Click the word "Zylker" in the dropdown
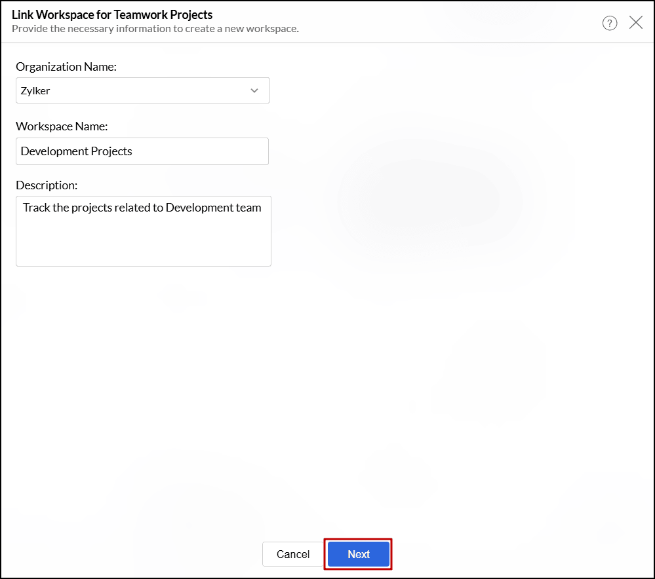The image size is (655, 579). pyautogui.click(x=35, y=91)
